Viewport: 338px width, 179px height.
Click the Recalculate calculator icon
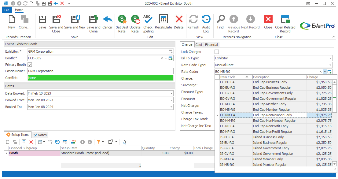coord(163,19)
